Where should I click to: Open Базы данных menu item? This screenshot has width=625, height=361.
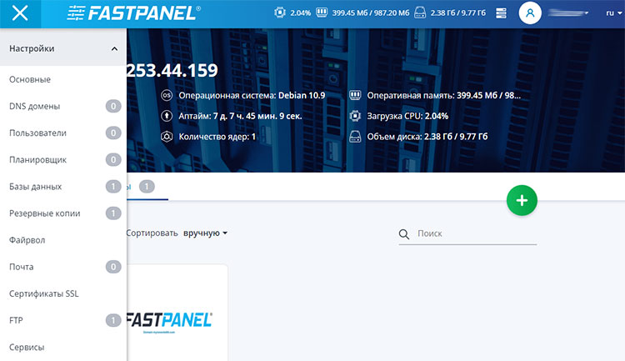pos(35,187)
